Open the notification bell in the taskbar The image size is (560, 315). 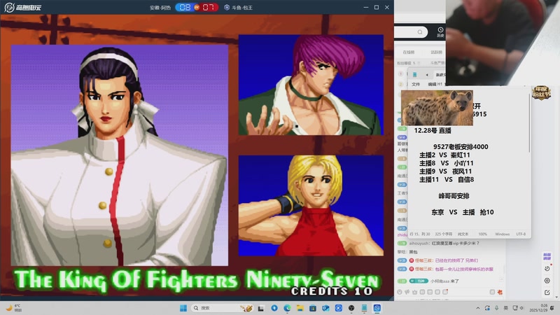(x=552, y=308)
